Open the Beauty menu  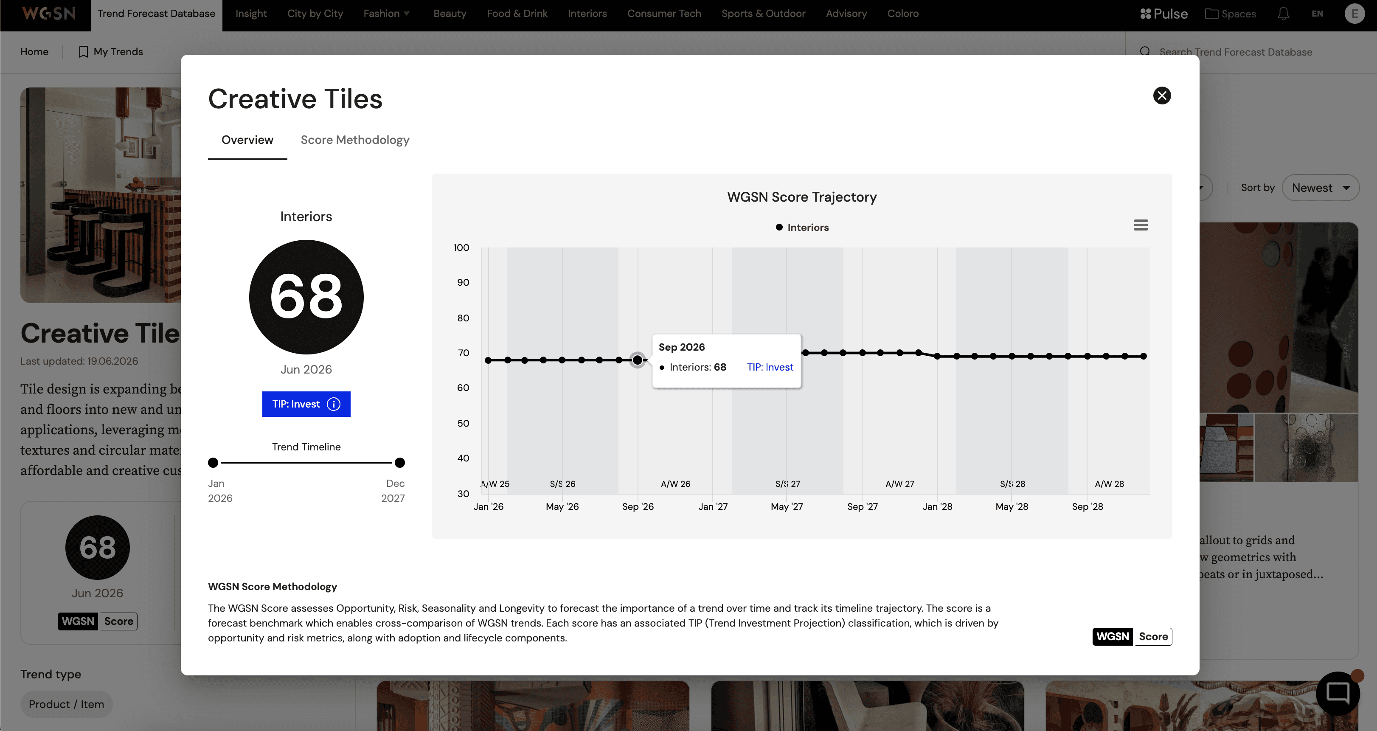pos(450,14)
